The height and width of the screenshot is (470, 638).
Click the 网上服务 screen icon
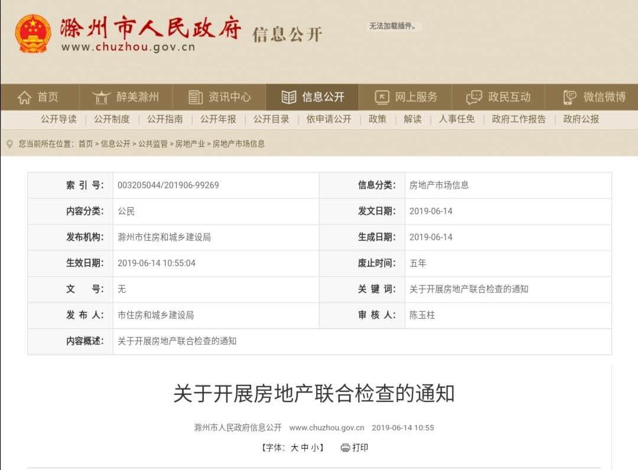coord(382,97)
